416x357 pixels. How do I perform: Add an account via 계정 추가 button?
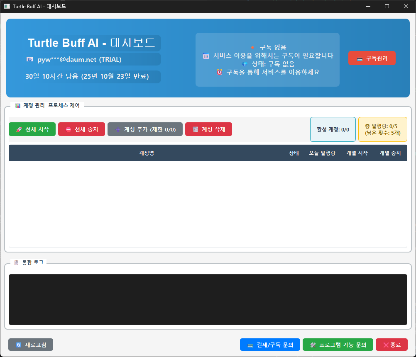(145, 129)
